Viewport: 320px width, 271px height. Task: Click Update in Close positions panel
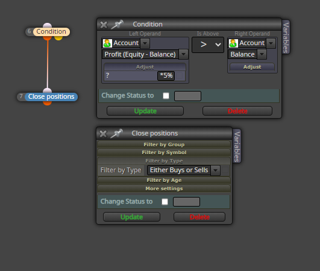[131, 217]
